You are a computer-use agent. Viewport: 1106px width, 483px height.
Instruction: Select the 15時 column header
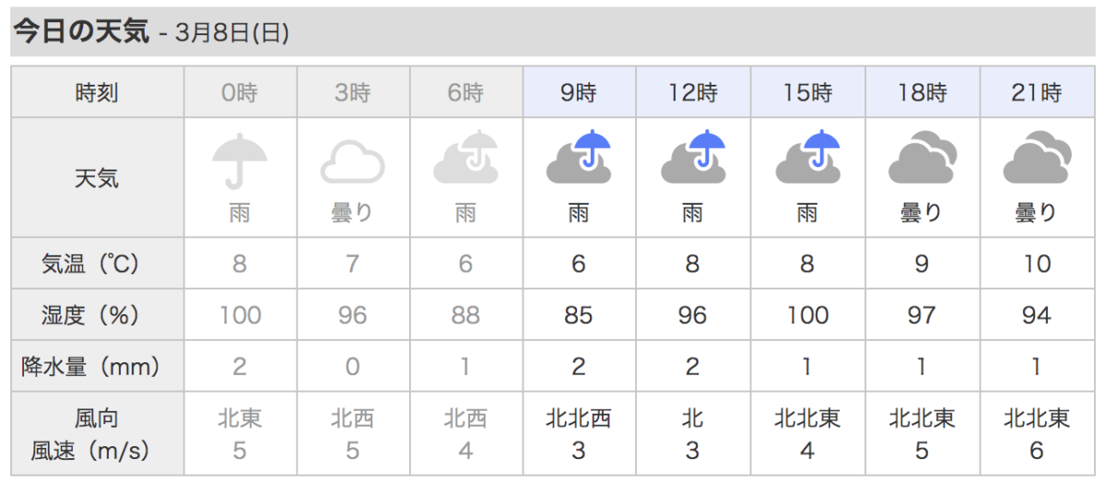806,92
